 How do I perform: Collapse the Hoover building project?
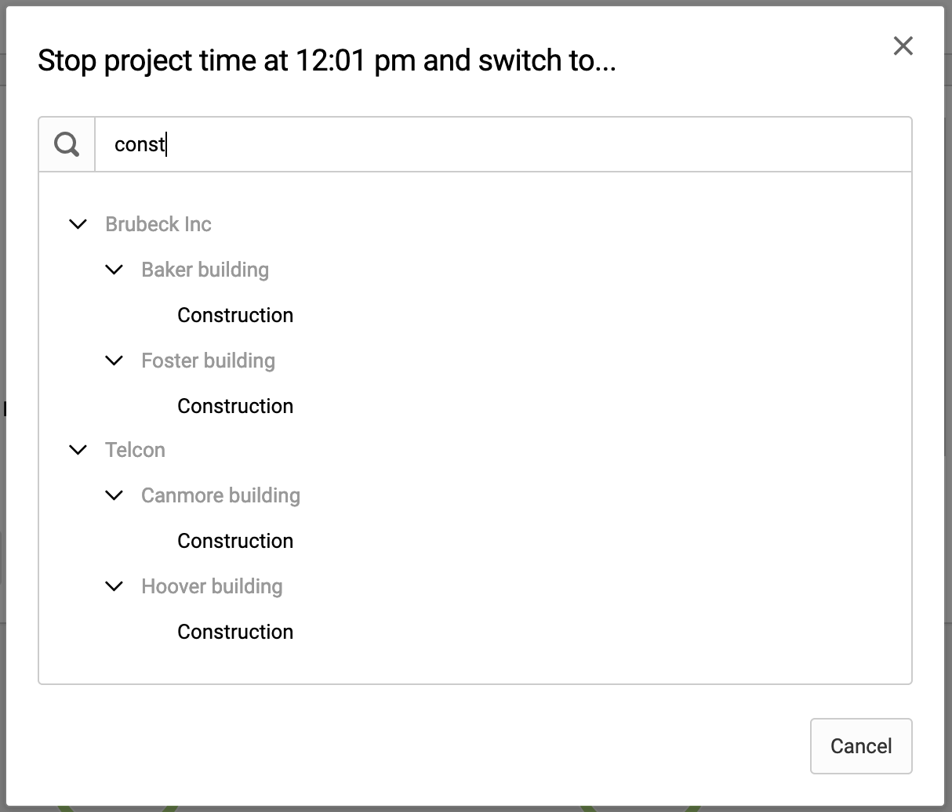coord(114,586)
